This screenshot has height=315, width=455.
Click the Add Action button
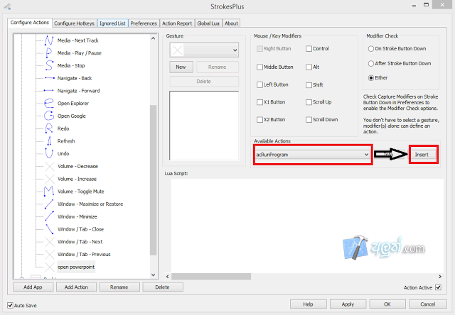tap(76, 287)
